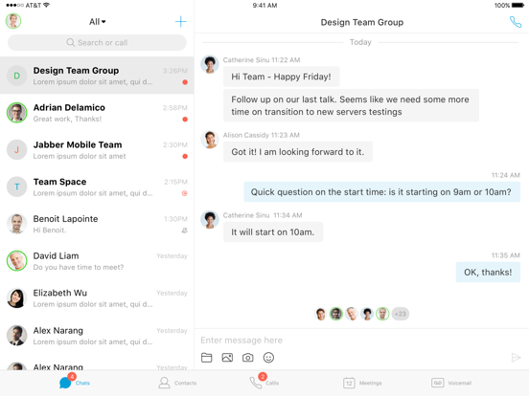Open the Design Team Group conversation

pyautogui.click(x=97, y=76)
